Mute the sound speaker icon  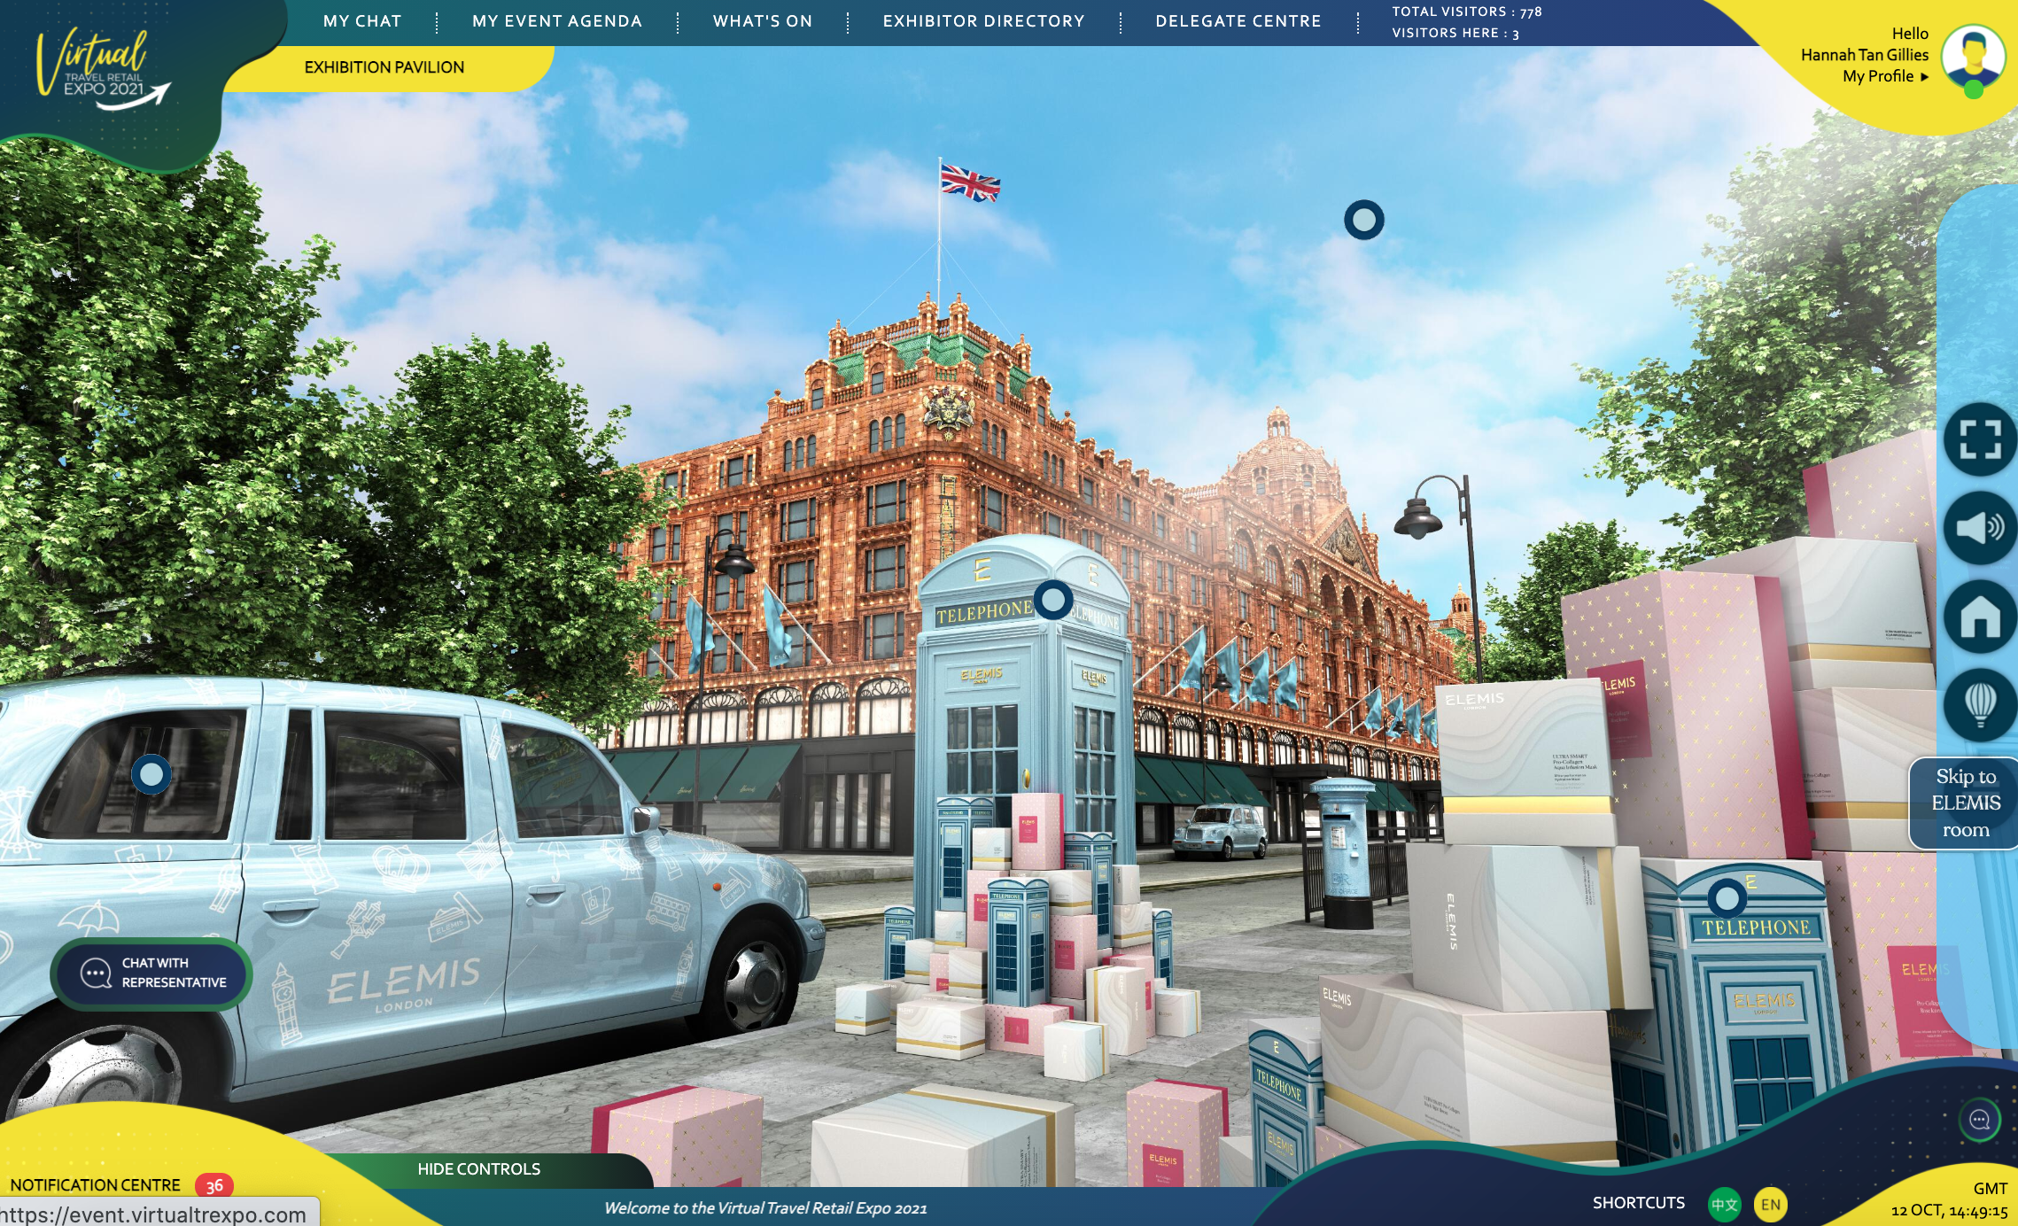(x=1980, y=528)
